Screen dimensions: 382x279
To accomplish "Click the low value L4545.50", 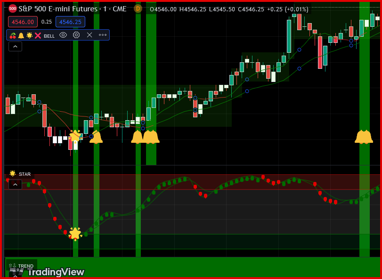I will [222, 9].
